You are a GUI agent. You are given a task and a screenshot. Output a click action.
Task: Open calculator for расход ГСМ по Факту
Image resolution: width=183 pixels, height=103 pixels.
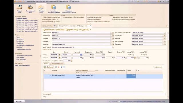135,58
